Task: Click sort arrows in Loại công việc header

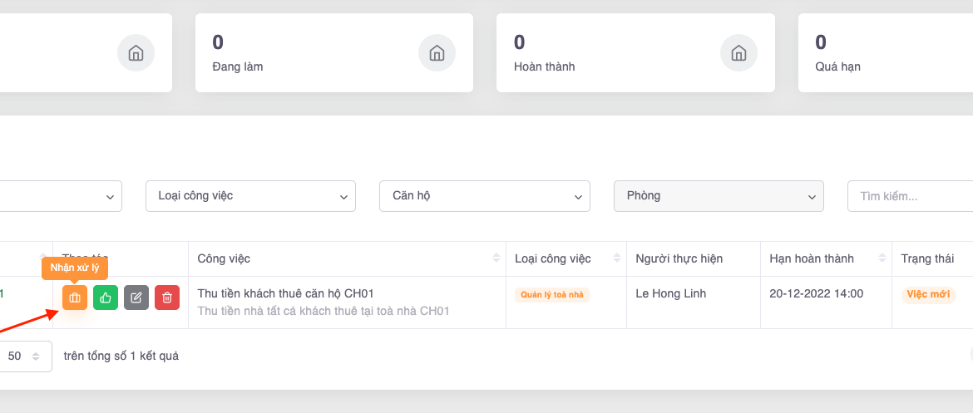Action: [x=617, y=258]
